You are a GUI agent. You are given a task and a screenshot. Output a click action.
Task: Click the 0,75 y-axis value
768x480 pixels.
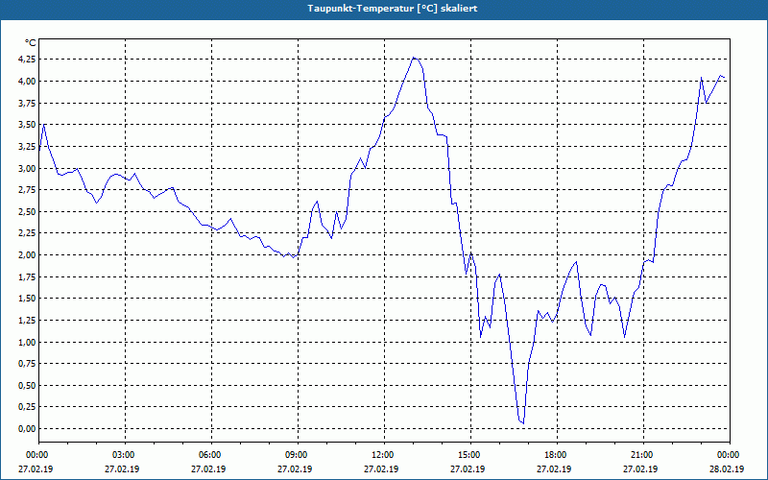[x=27, y=364]
